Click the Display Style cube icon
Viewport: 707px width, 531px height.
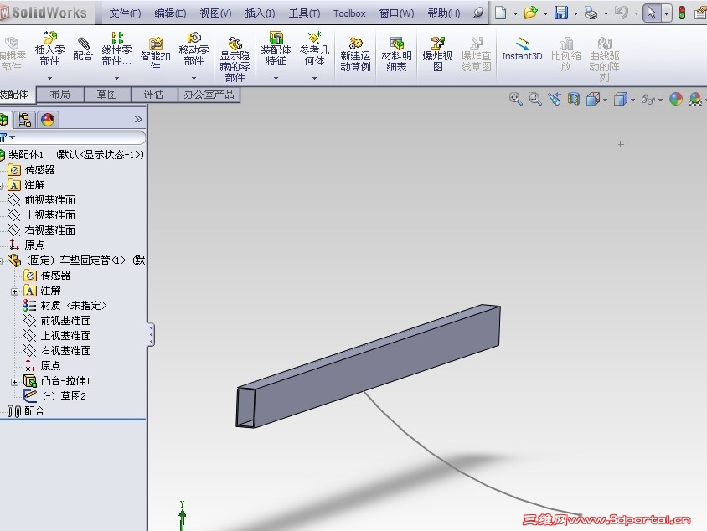click(621, 99)
